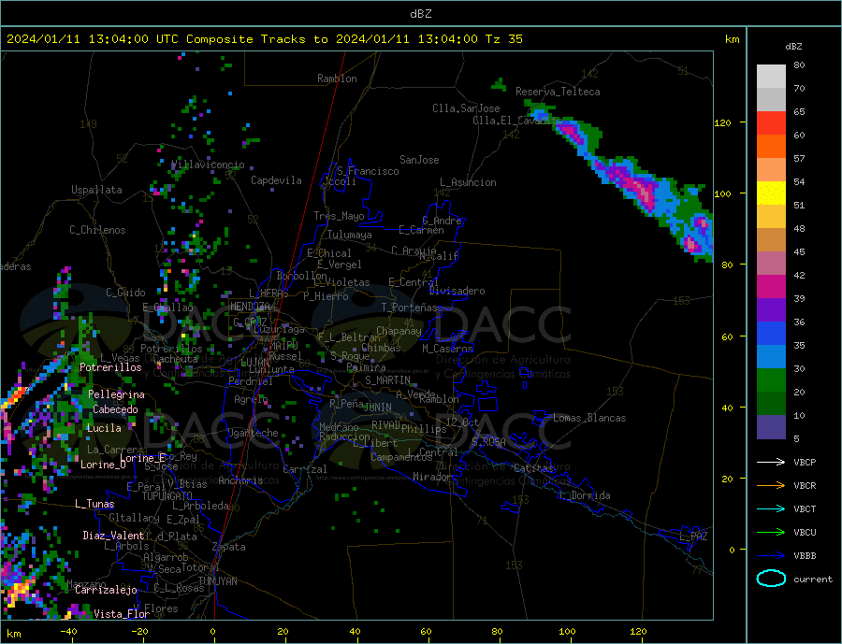
Task: Click the L_Dormida place label
Action: click(x=586, y=495)
